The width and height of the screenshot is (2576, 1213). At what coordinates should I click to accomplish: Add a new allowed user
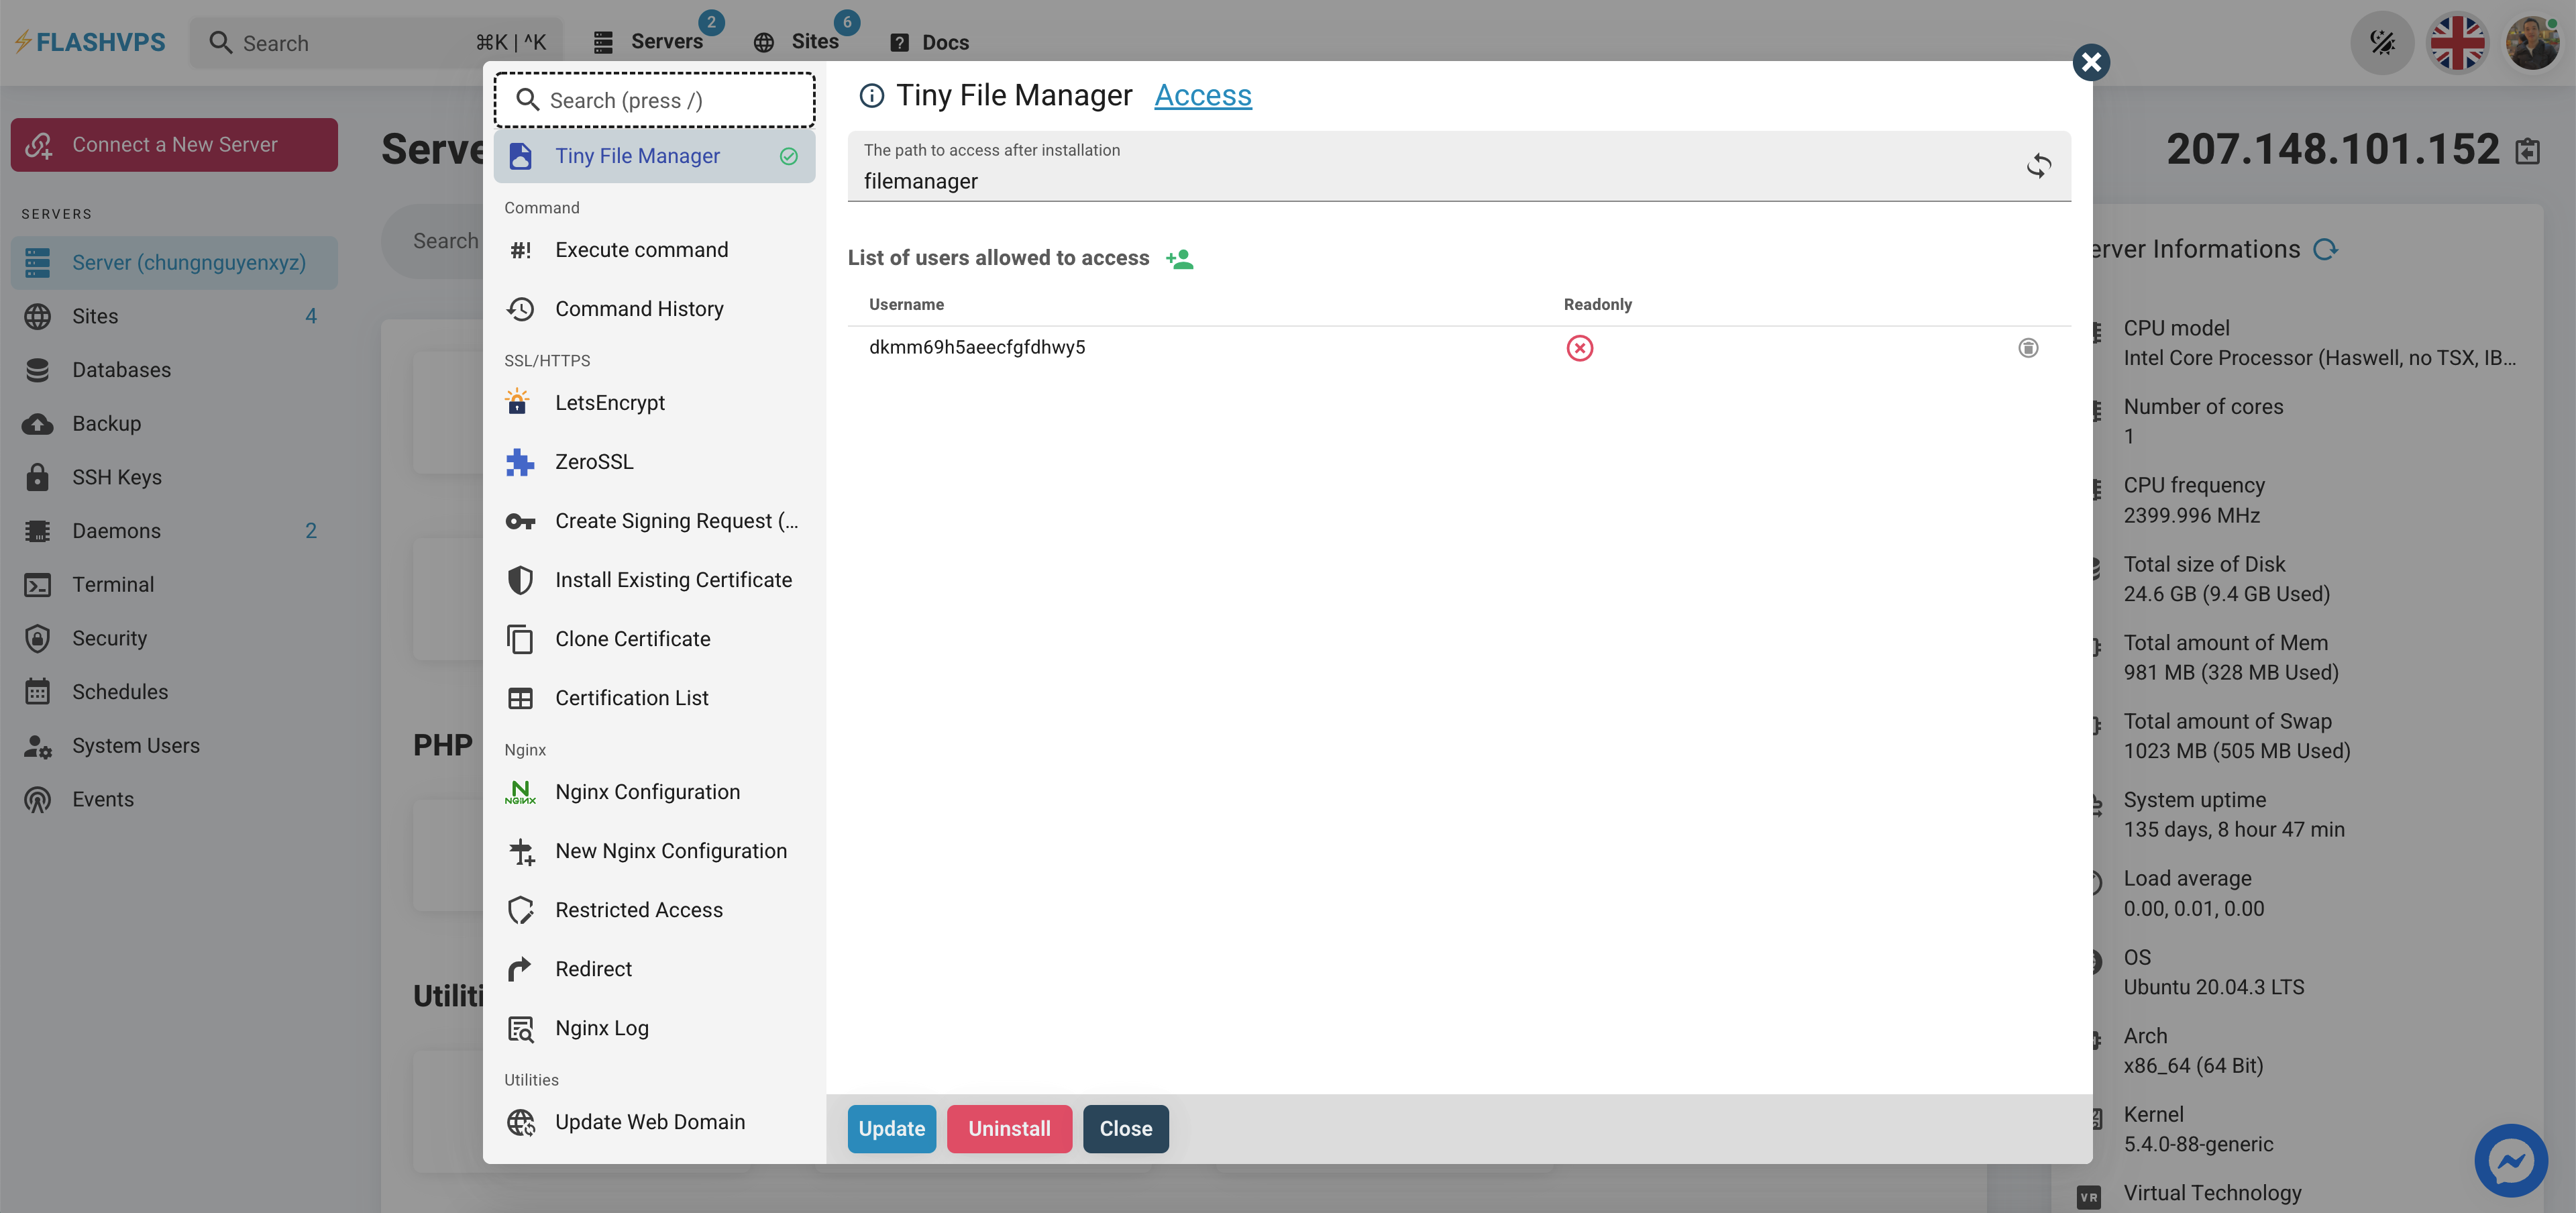point(1180,257)
